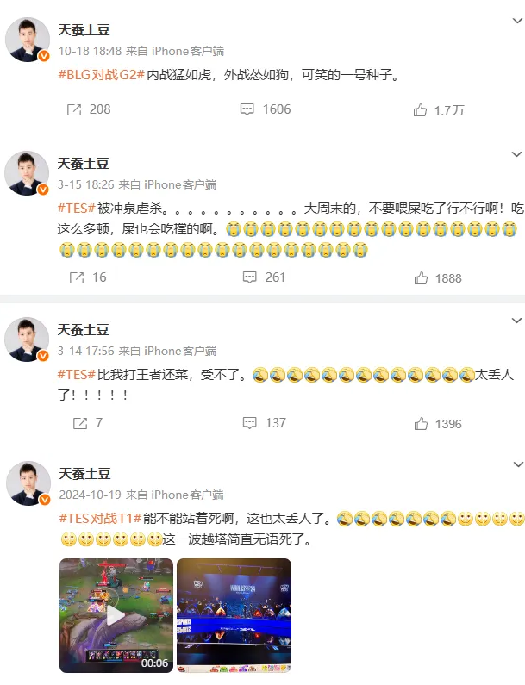Like the post showing 1888 likes
This screenshot has width=525, height=685.
pyautogui.click(x=421, y=277)
